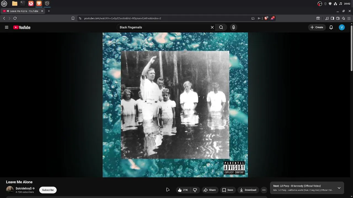Go forward to the next page
Image resolution: width=353 pixels, height=198 pixels.
[9, 18]
